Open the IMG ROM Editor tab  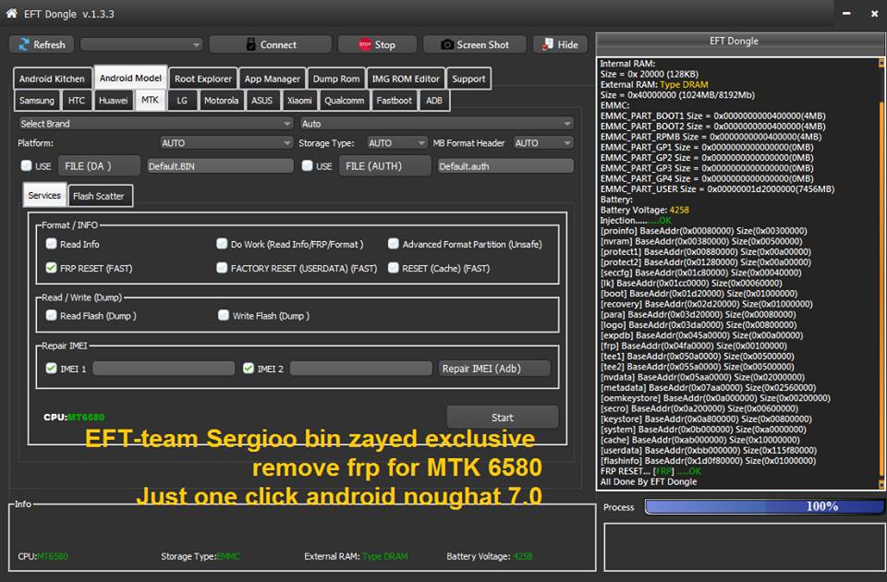(x=406, y=79)
